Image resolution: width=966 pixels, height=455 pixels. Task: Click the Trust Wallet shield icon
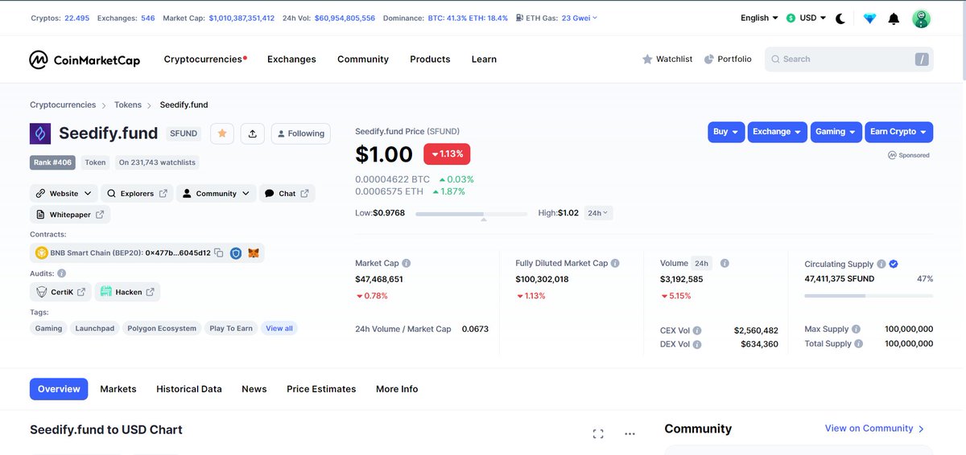click(236, 253)
